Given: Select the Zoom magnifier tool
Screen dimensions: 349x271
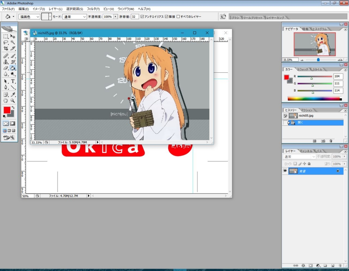Looking at the screenshot, I should [13, 101].
